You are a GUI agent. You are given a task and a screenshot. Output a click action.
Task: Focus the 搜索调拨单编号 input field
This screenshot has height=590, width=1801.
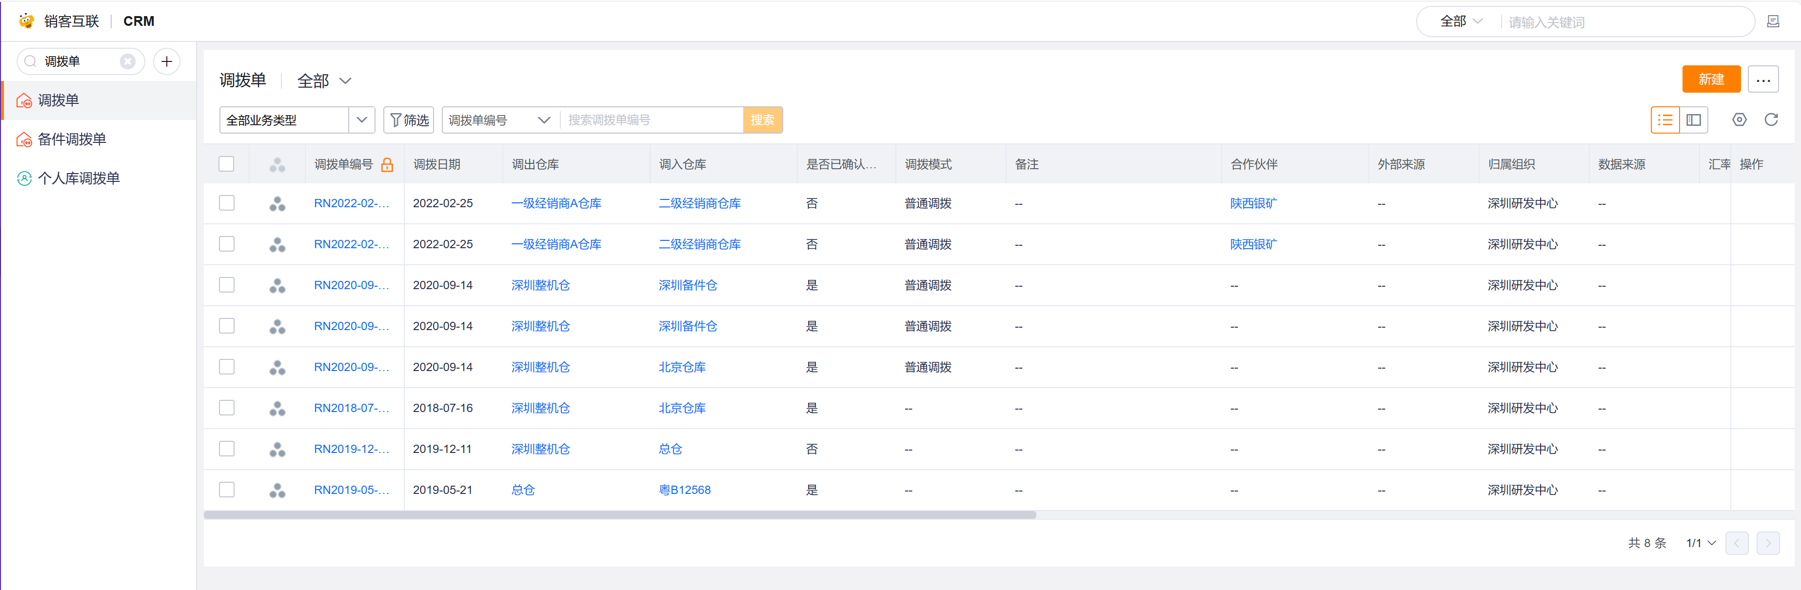(x=650, y=120)
